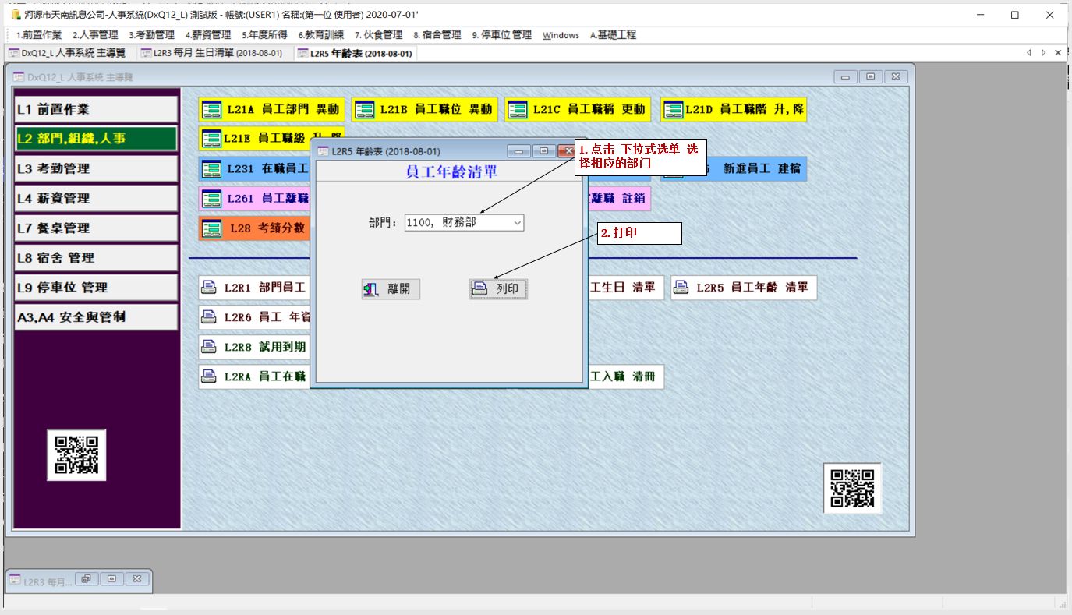Select L3 考勤管理 in sidebar
This screenshot has height=615, width=1072.
(96, 168)
